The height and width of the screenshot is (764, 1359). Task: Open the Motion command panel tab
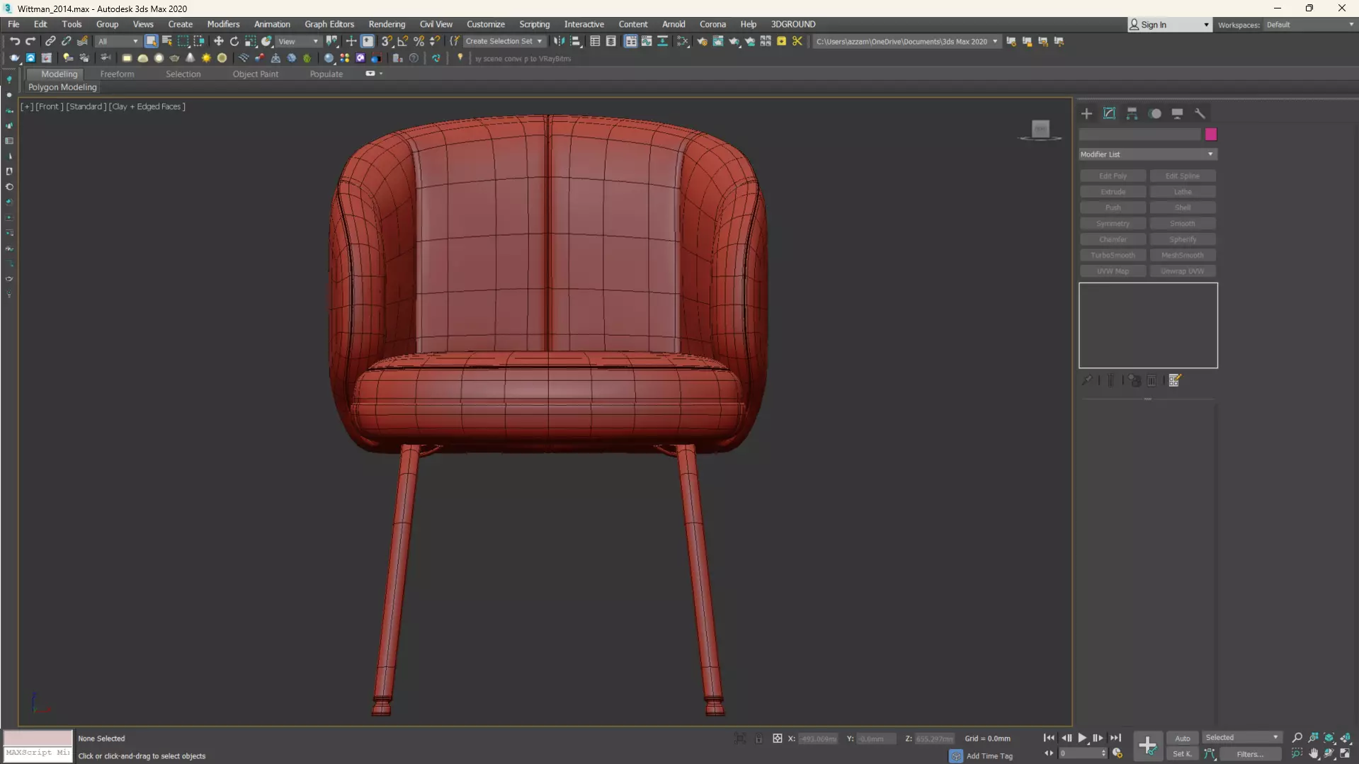pos(1155,113)
